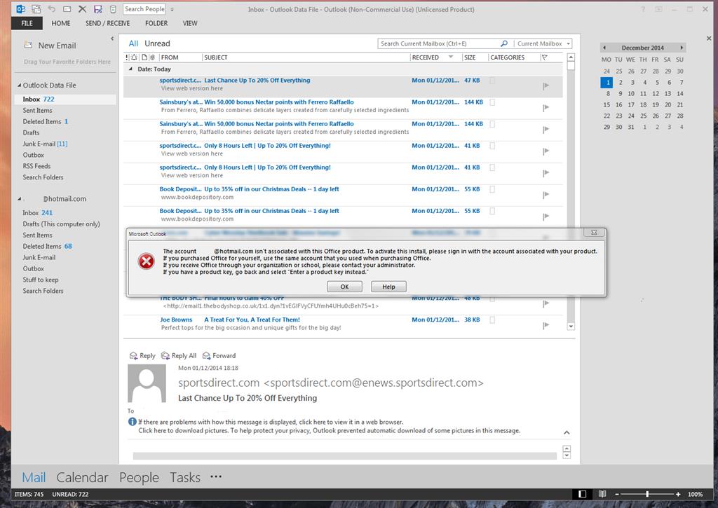The height and width of the screenshot is (508, 718).
Task: Click the Delete X icon in quick access toolbar
Action: pos(83,8)
